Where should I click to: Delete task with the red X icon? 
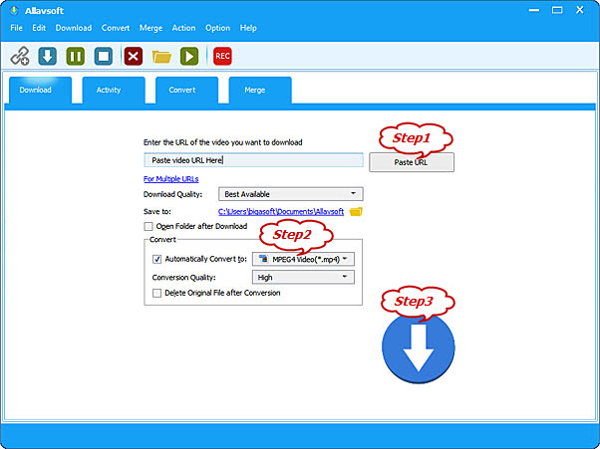[134, 56]
